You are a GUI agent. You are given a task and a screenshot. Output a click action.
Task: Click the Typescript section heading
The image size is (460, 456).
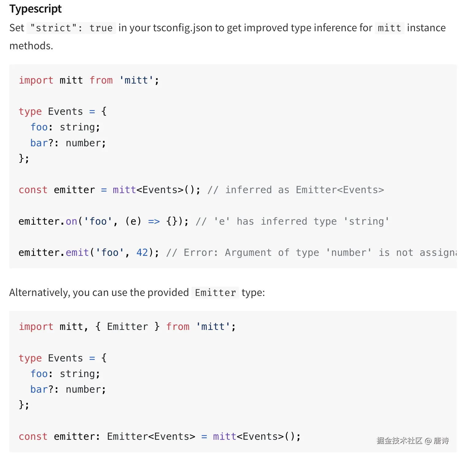click(x=36, y=9)
